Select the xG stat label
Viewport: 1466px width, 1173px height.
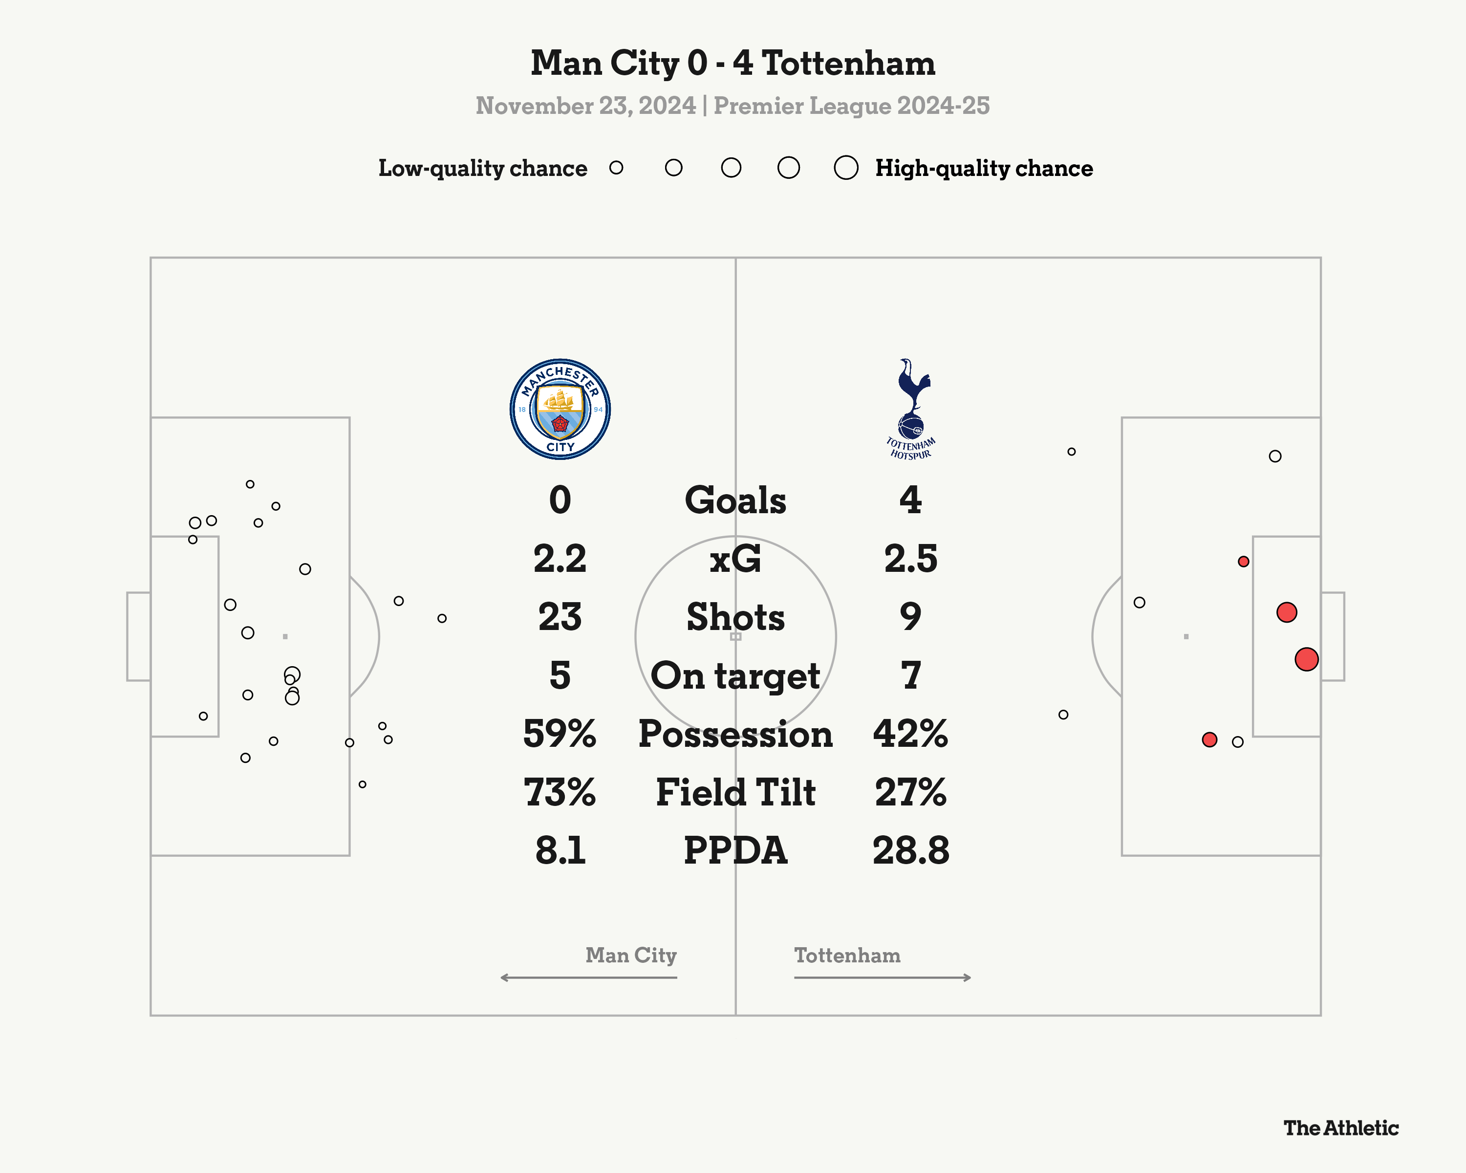(735, 559)
